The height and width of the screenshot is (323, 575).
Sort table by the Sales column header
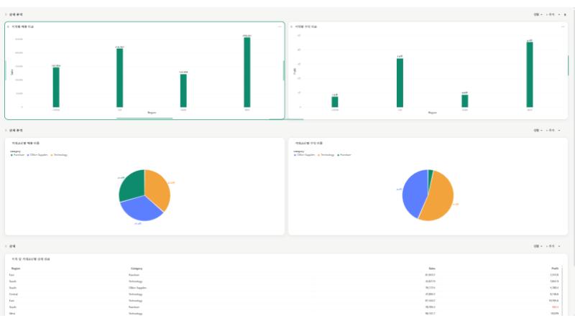[432, 268]
